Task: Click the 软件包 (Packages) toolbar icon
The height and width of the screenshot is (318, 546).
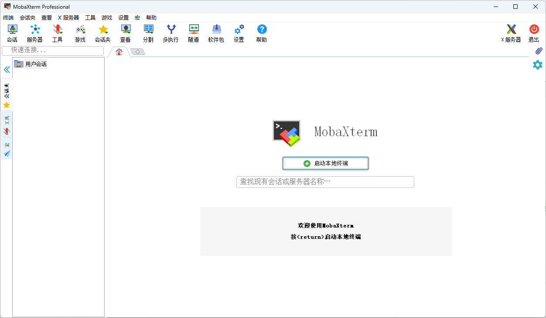Action: [x=216, y=33]
